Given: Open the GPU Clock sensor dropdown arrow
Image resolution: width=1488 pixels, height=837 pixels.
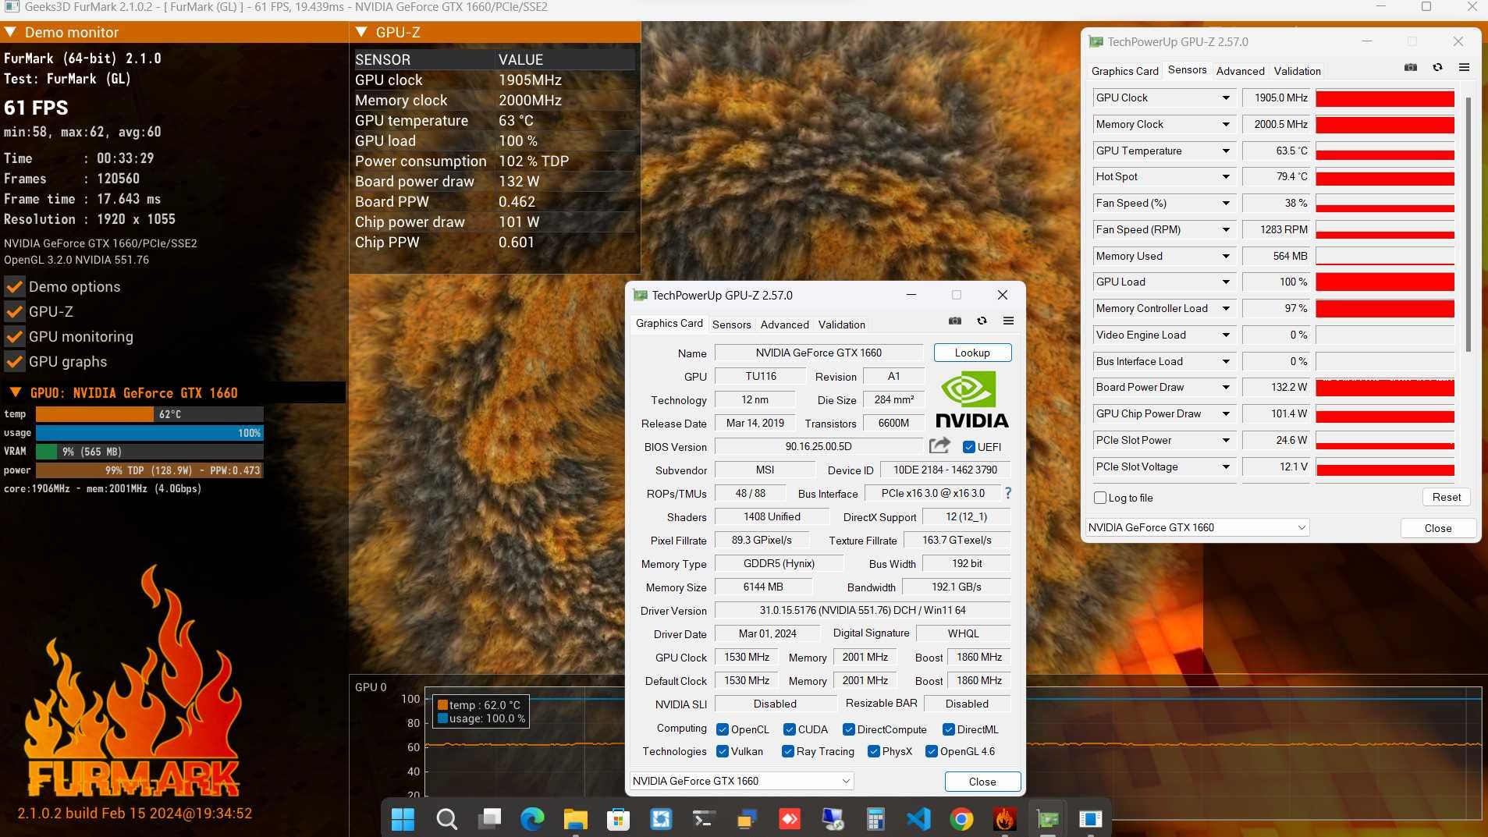Looking at the screenshot, I should tap(1226, 98).
